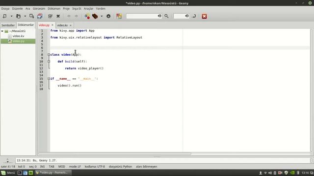Open the recent files dropdown arrow
The width and height of the screenshot is (314, 176).
pos(25,16)
